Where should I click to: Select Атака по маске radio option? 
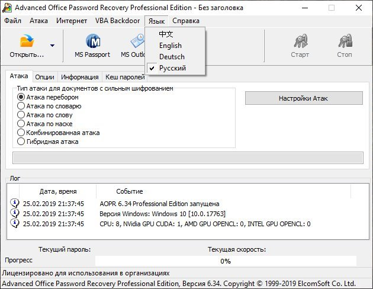click(21, 124)
